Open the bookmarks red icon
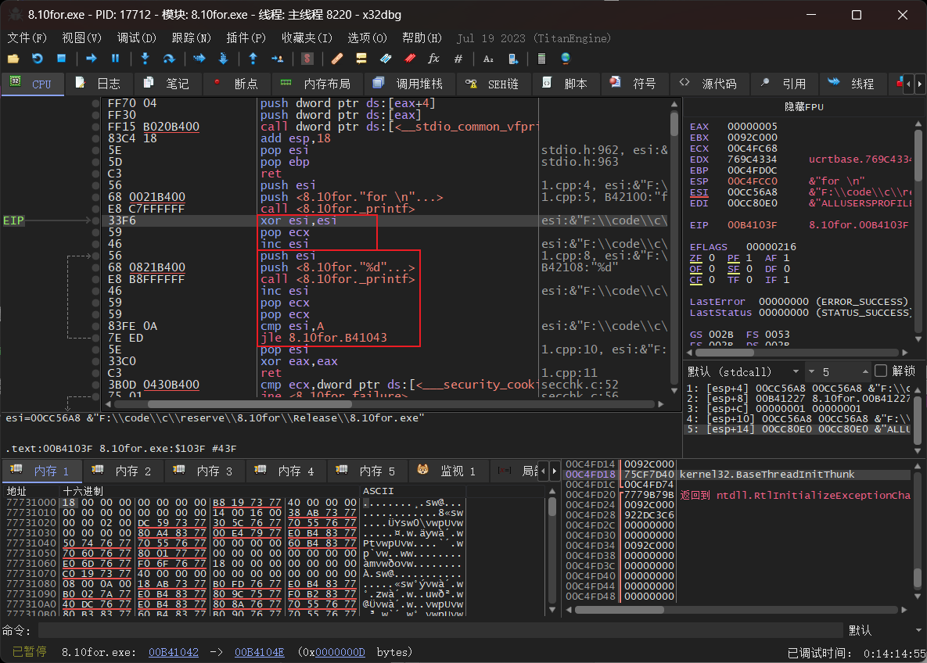This screenshot has height=663, width=927. [x=410, y=59]
